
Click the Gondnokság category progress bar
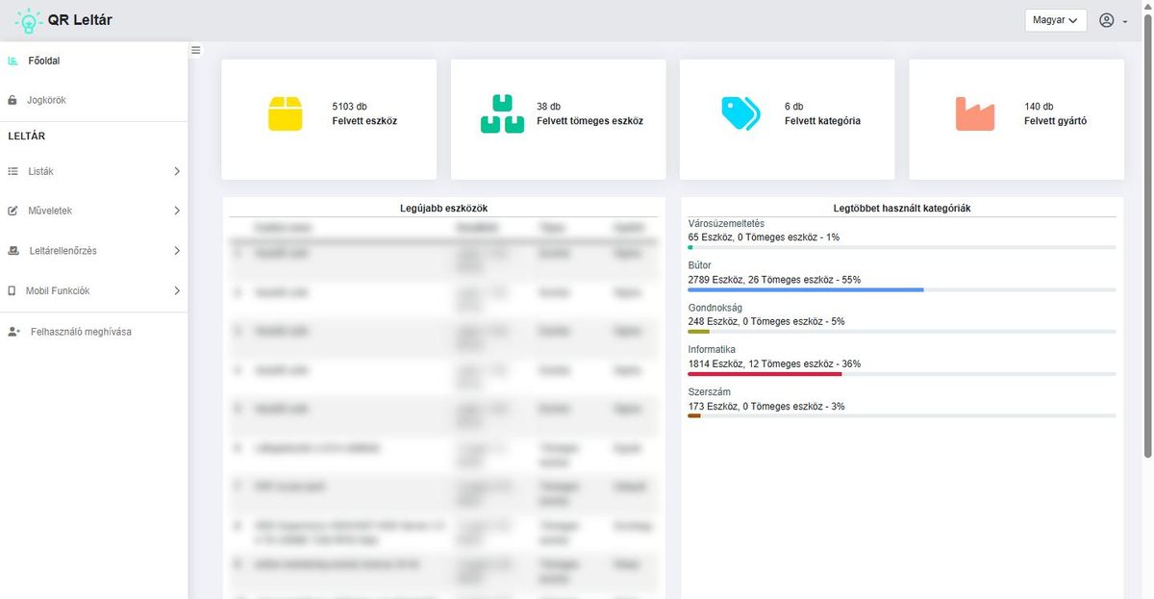(x=902, y=332)
